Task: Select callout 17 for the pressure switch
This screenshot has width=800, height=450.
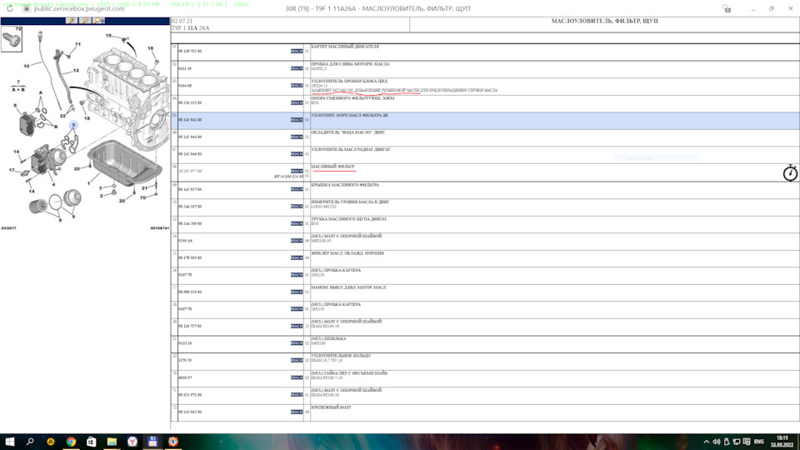Action: [x=12, y=170]
